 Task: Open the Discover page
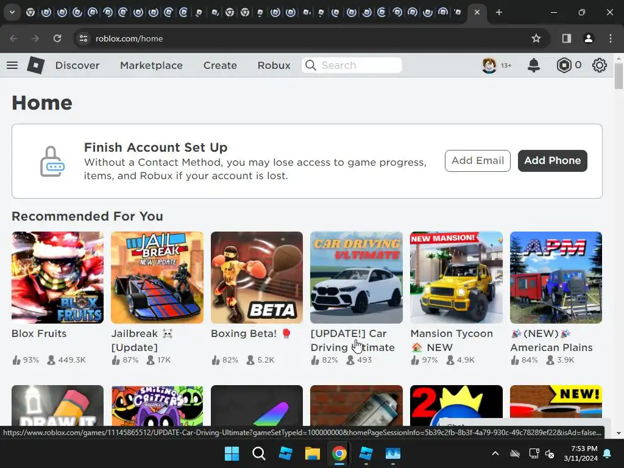pyautogui.click(x=77, y=65)
